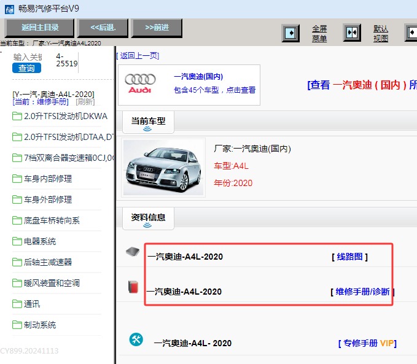This screenshot has height=364, width=417.
Task: Open [线路图] wiring diagram link
Action: 349,257
